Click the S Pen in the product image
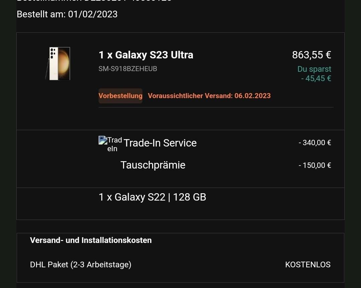Screen dimensions: 361x288 click(47, 69)
